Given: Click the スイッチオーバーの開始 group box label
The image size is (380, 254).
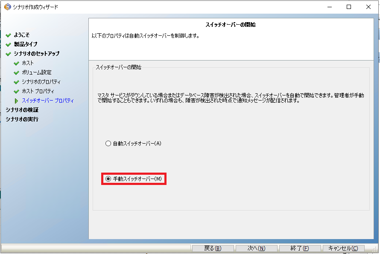Looking at the screenshot, I should (118, 67).
